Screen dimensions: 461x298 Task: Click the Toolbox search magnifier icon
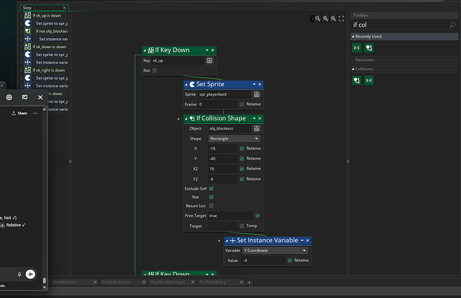[x=452, y=25]
